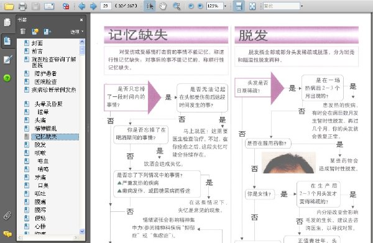The height and width of the screenshot is (243, 373).
Task: Open the 牙痛 bookmark
Action: (x=40, y=177)
